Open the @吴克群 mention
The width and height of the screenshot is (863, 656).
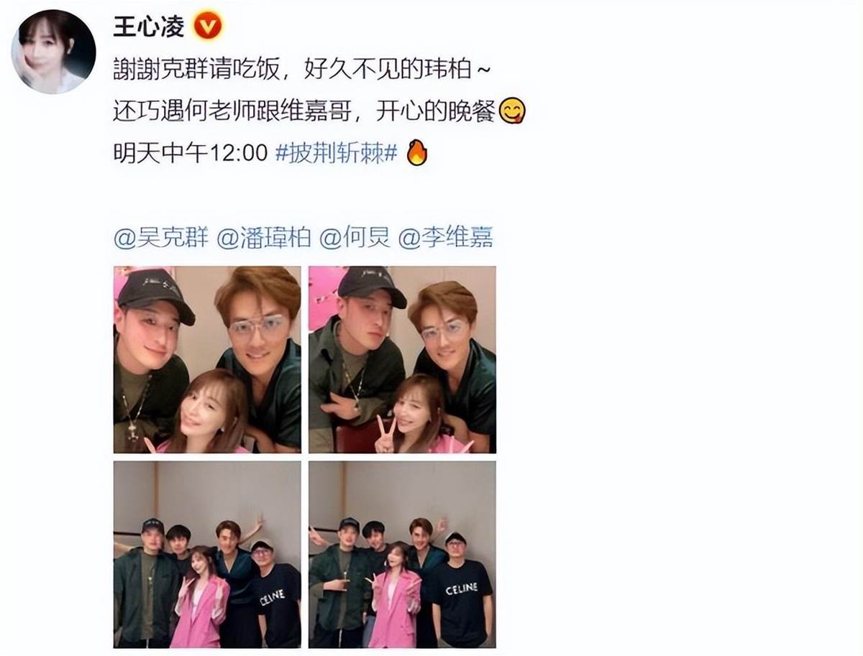[161, 239]
